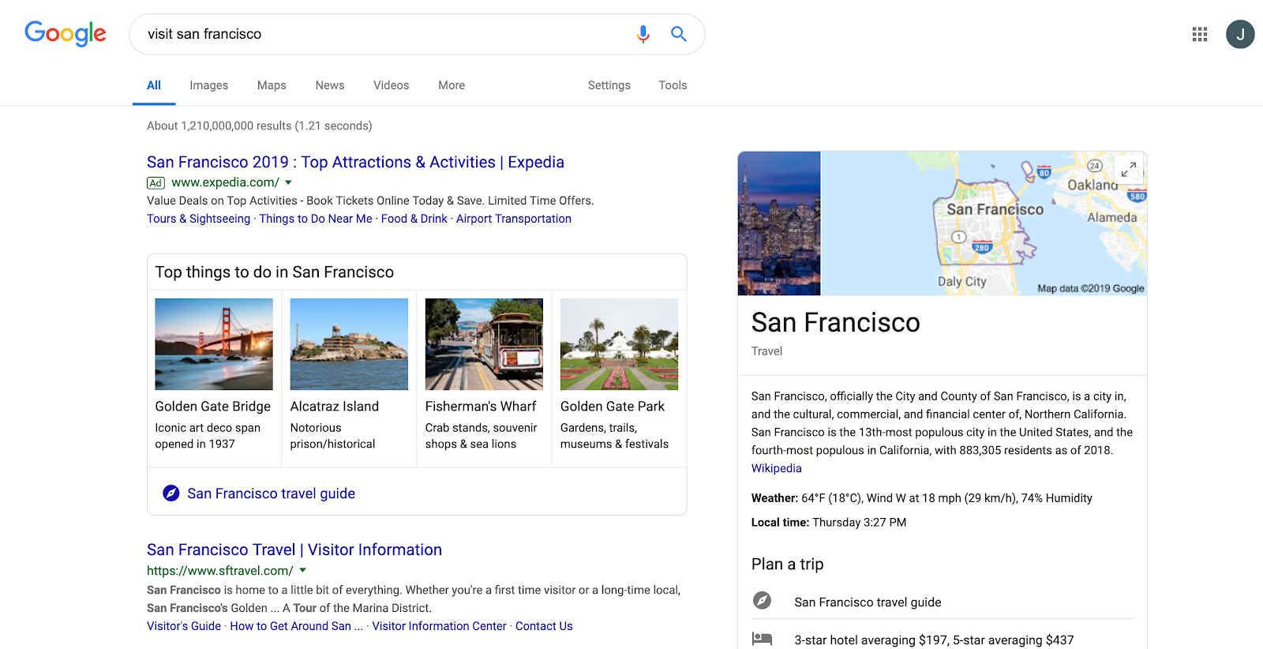The image size is (1263, 649).
Task: Open the Expedia San Francisco 2019 ad title
Action: [355, 162]
